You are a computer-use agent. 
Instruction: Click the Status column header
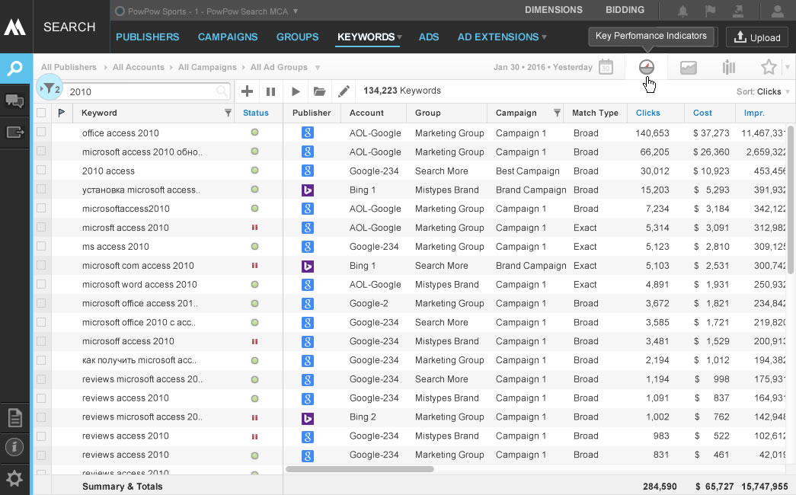(255, 113)
